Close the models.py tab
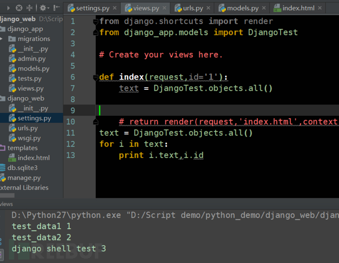This screenshot has width=339, height=263. 264,8
